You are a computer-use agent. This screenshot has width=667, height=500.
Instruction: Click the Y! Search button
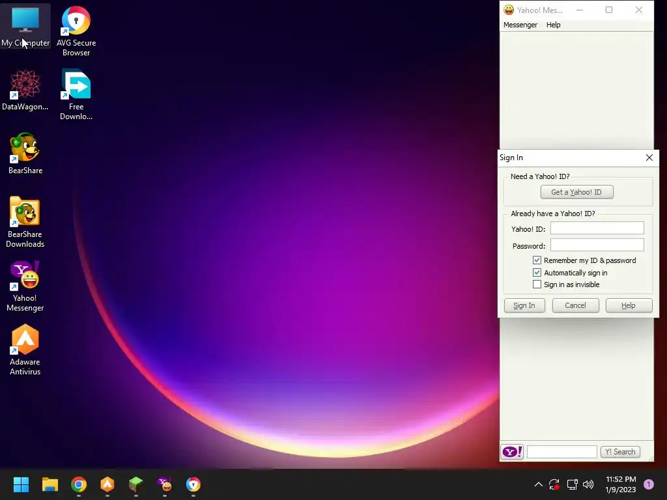620,452
